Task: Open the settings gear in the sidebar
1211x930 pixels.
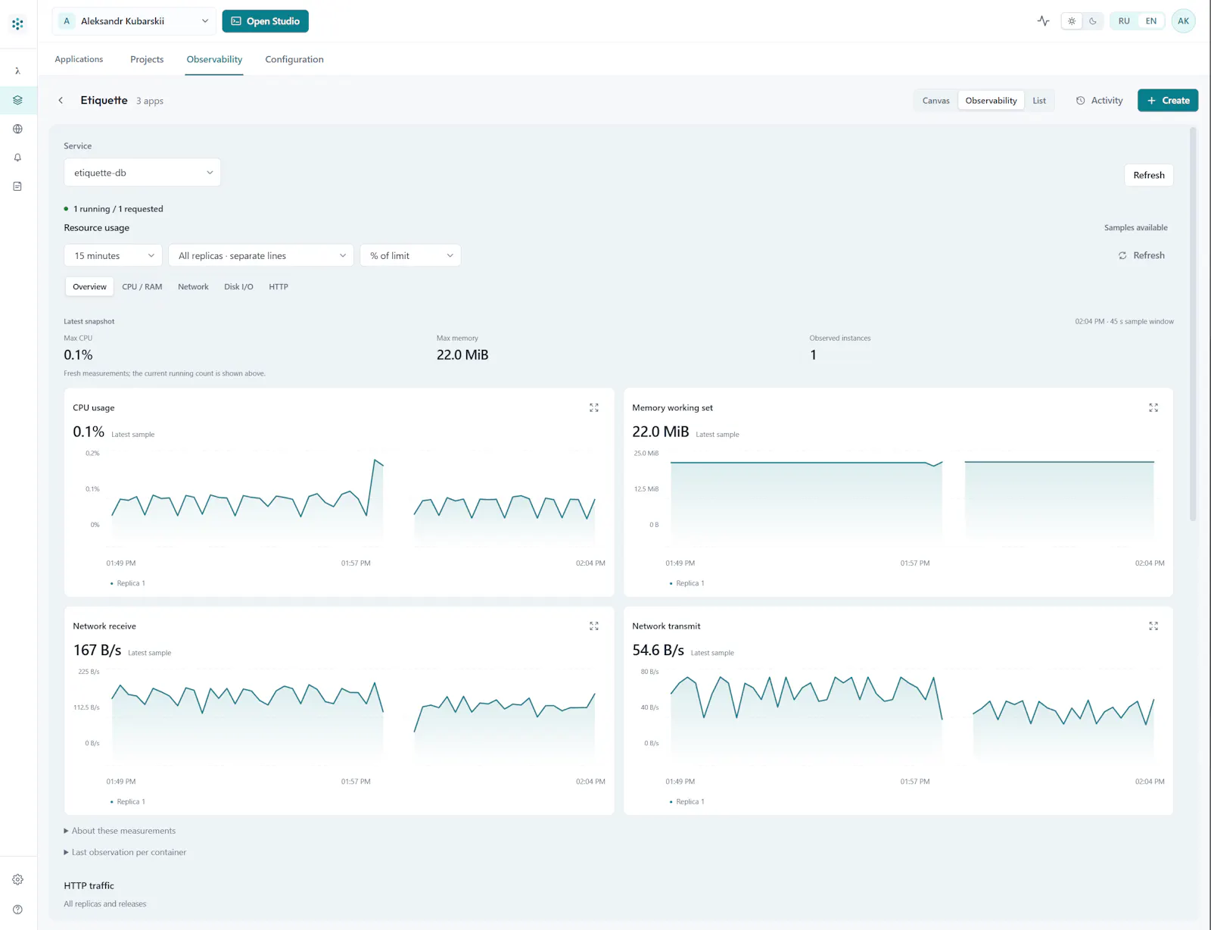Action: point(17,880)
